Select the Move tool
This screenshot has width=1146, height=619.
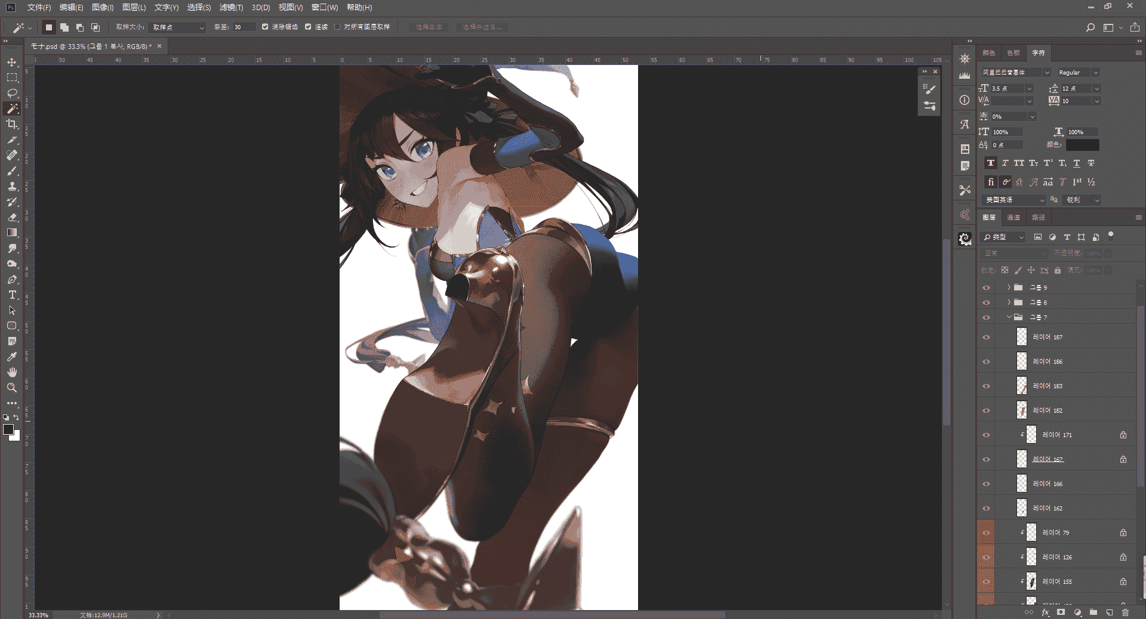[x=12, y=63]
